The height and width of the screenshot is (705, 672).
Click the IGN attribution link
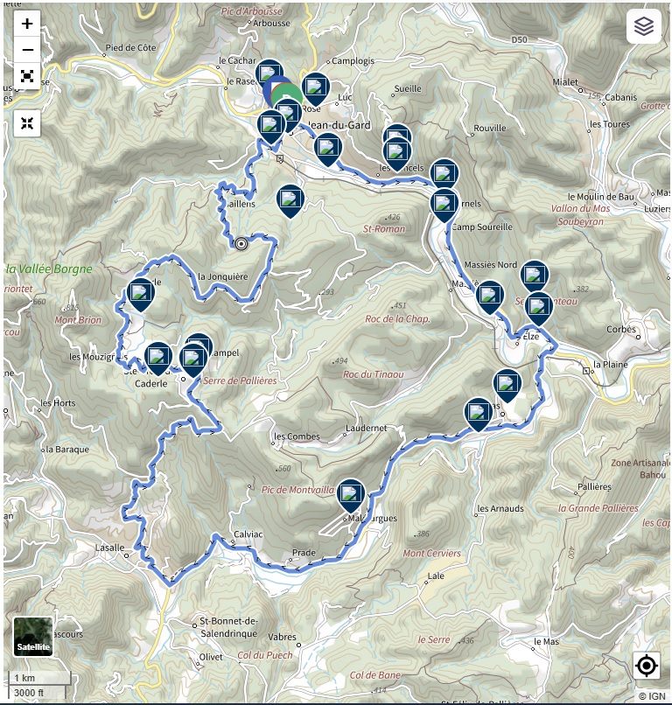click(652, 696)
